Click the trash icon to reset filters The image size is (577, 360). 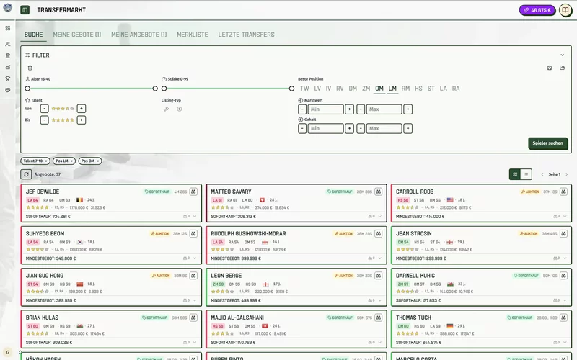[30, 68]
